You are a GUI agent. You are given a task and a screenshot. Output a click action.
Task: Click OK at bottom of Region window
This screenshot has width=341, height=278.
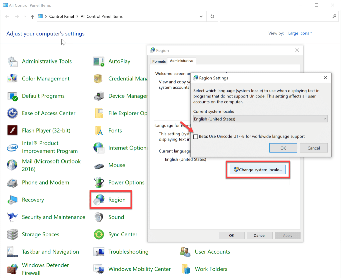coord(232,236)
